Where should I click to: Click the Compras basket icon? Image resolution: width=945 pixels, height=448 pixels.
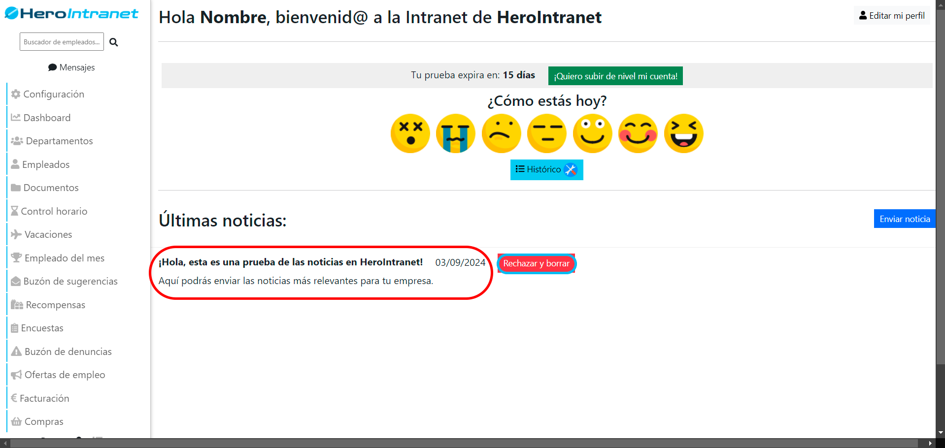click(16, 421)
